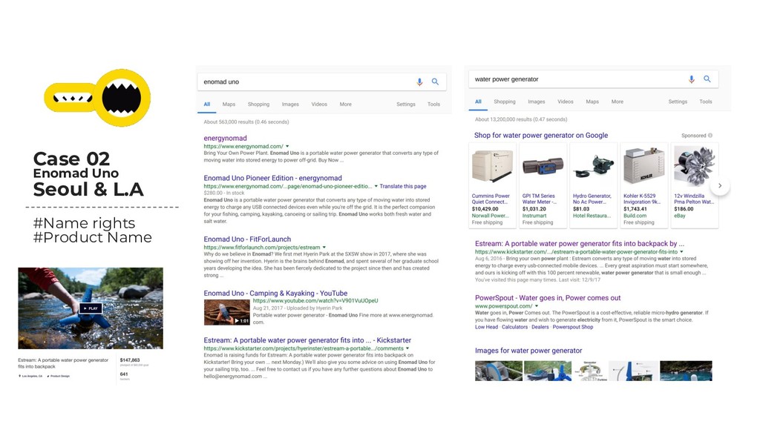Select the All tab in the enomad uno search
The height and width of the screenshot is (427, 760).
[x=207, y=104]
